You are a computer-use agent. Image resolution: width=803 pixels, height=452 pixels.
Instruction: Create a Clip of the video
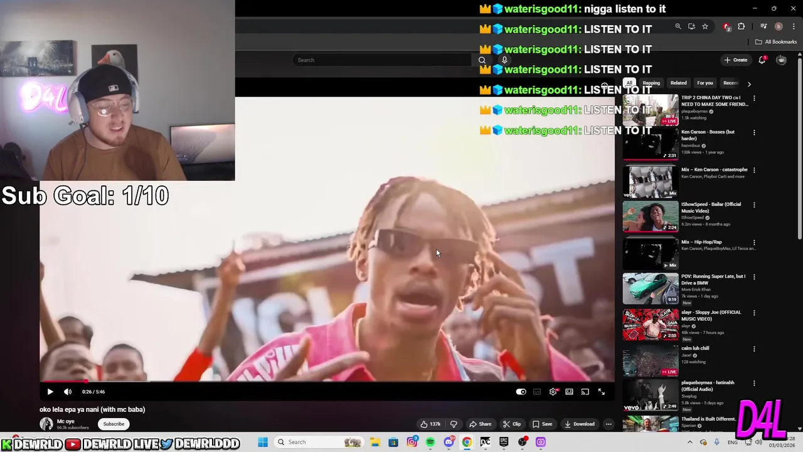512,424
